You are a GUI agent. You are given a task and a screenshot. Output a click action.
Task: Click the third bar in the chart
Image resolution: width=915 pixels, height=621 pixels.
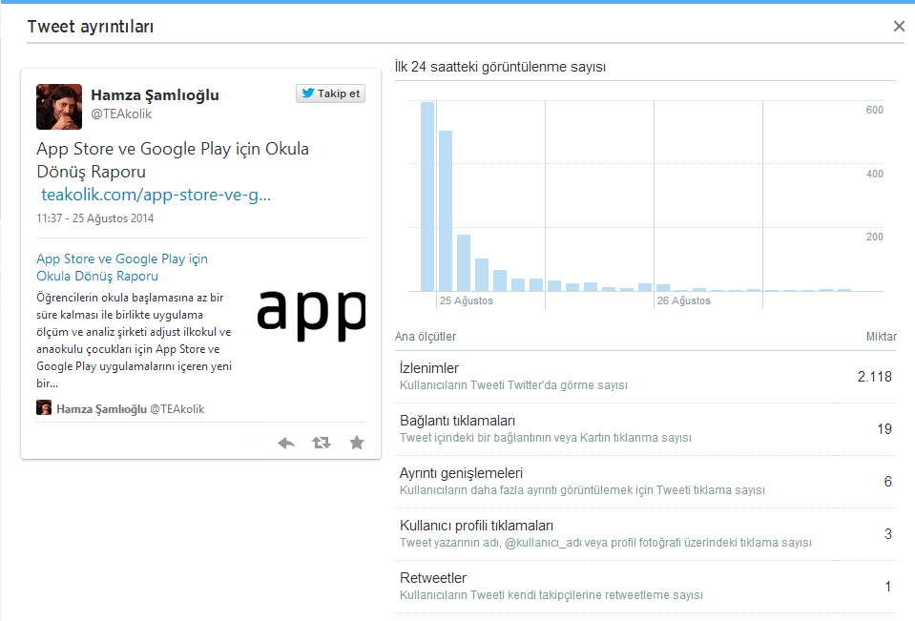point(464,262)
